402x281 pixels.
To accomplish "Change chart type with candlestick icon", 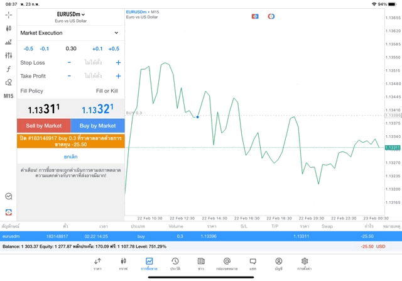I will pos(8,28).
